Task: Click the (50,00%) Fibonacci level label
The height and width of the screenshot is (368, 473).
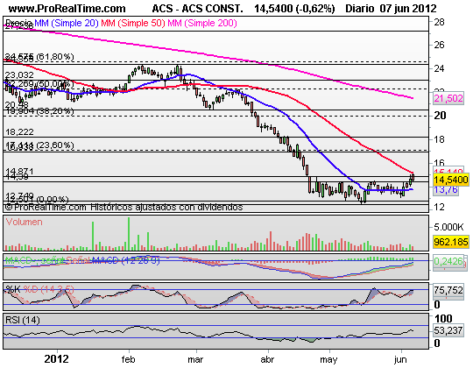Action: coord(55,84)
